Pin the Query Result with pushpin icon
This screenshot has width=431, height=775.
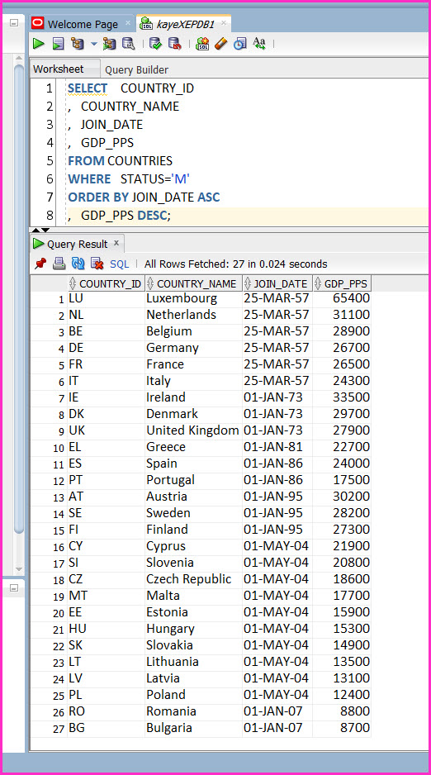pyautogui.click(x=40, y=264)
